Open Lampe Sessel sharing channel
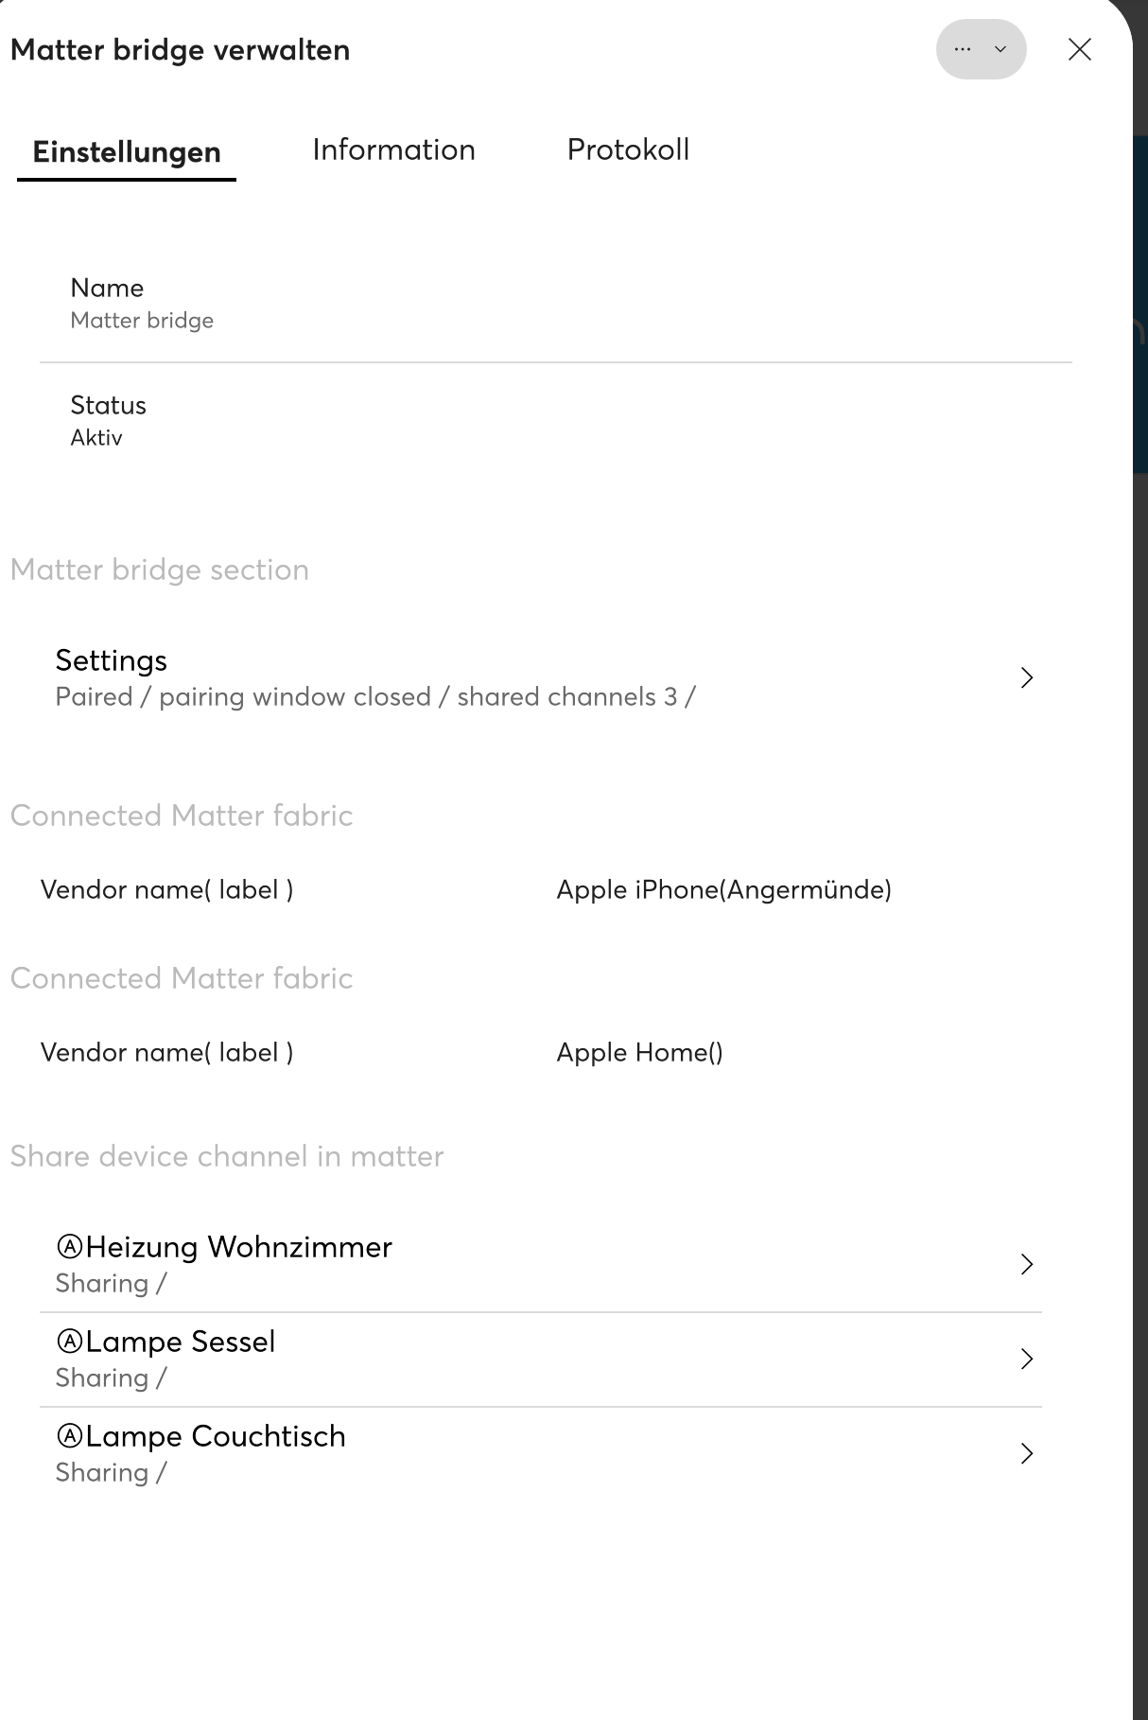Viewport: 1148px width, 1720px height. (x=180, y=1359)
